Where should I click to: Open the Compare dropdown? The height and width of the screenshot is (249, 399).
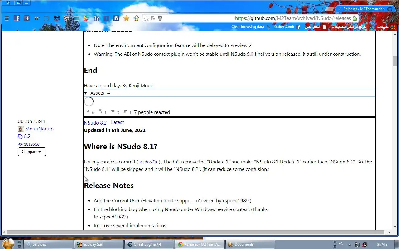click(x=32, y=152)
